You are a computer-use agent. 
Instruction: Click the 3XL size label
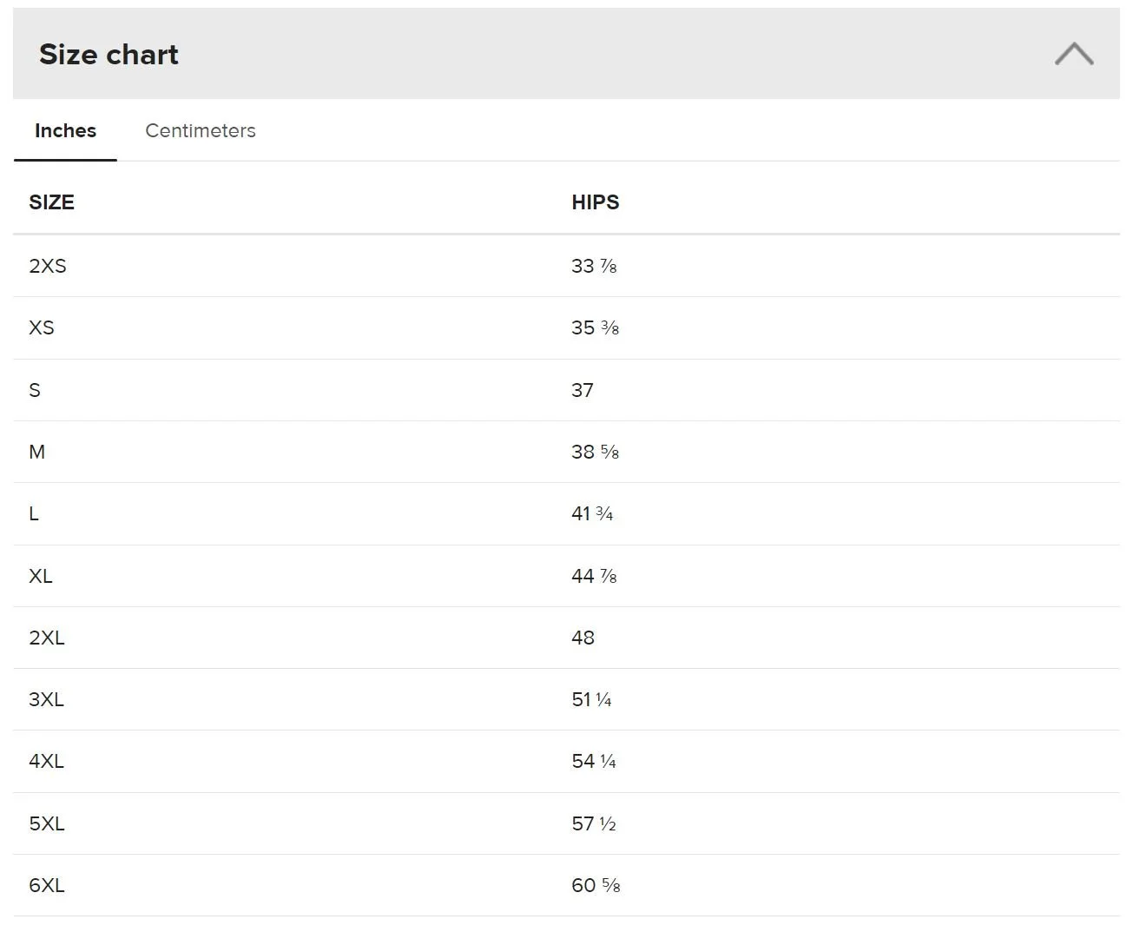pos(46,699)
